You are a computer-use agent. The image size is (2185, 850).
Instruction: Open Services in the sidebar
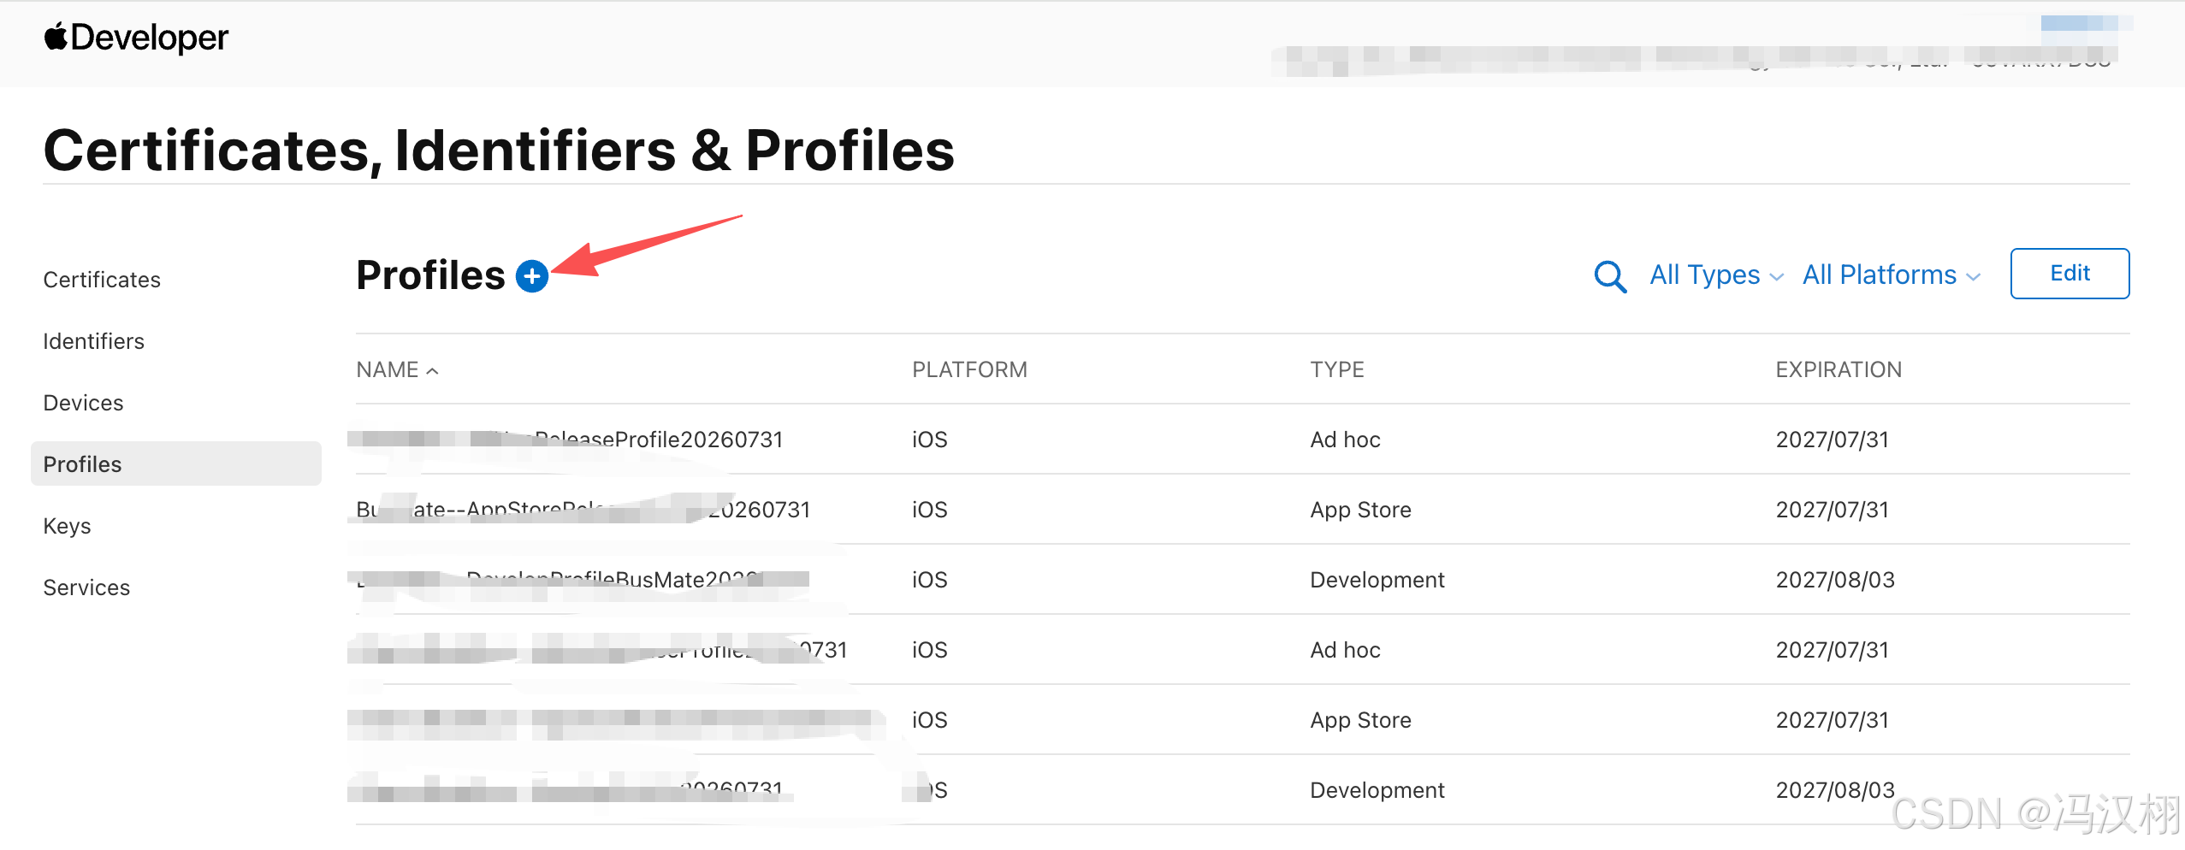point(86,587)
